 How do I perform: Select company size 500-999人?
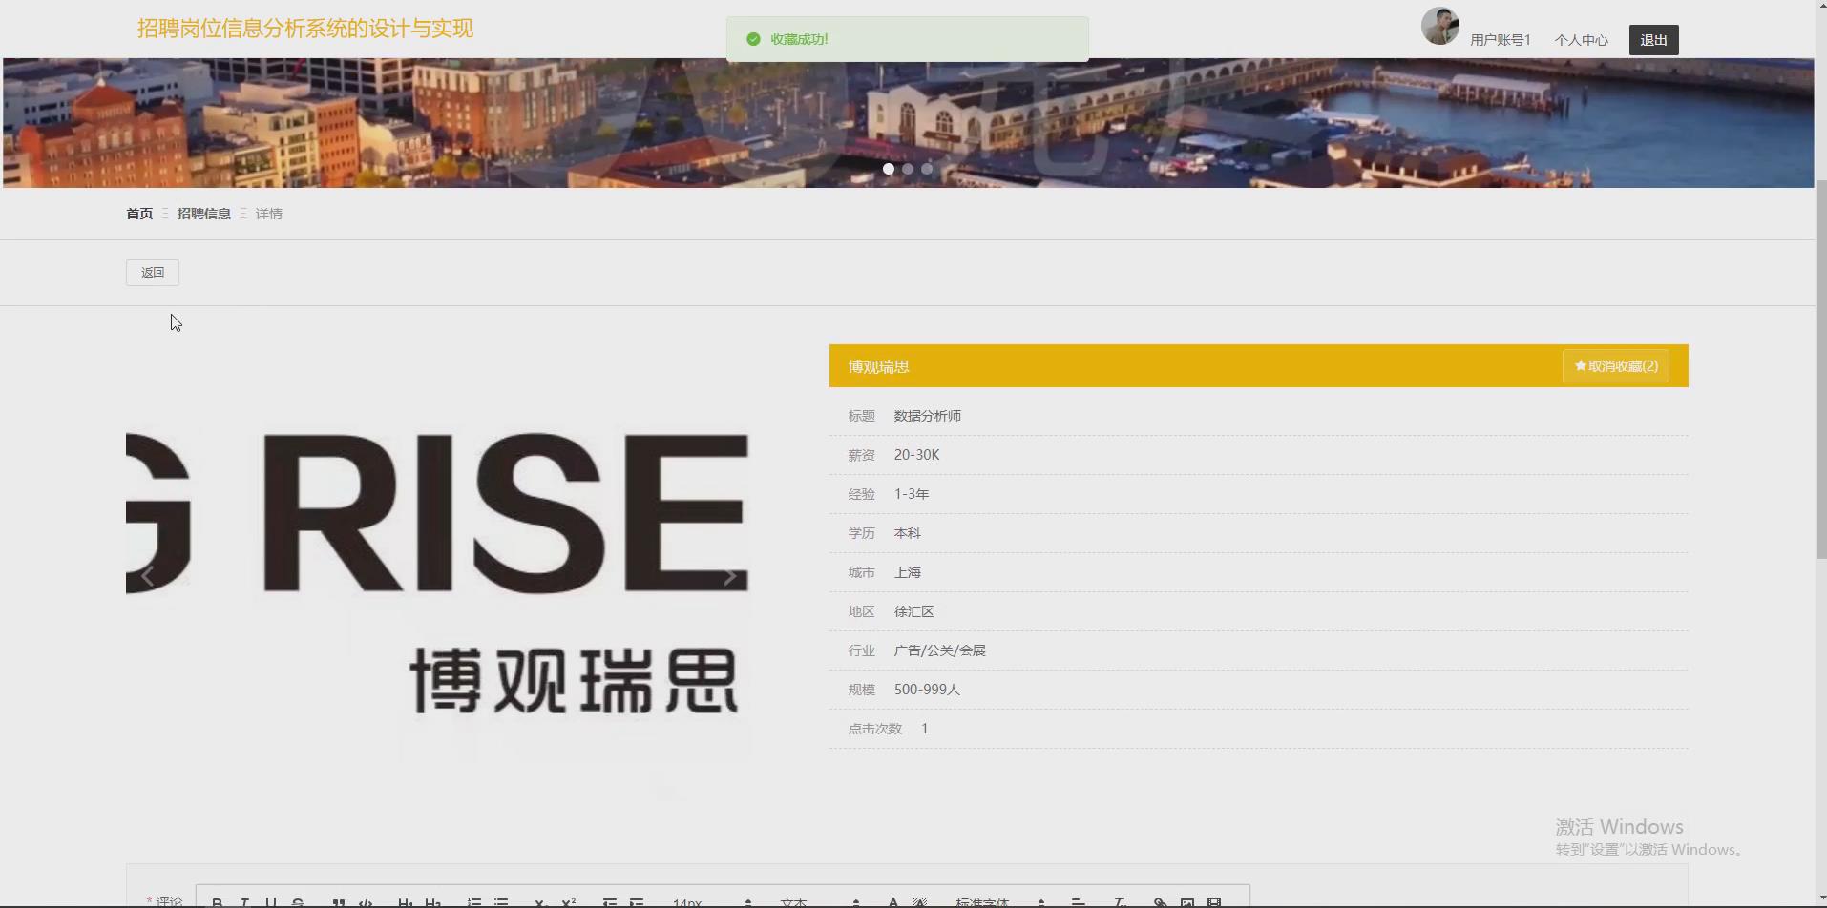[927, 690]
